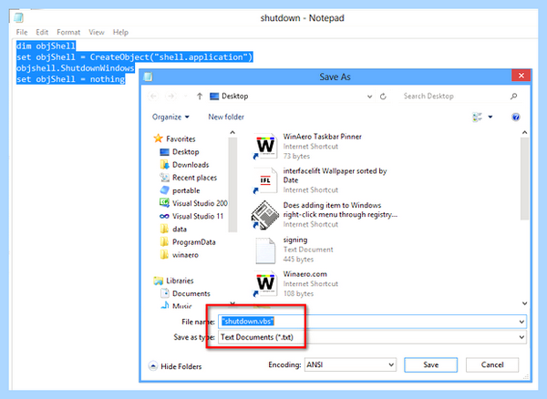Open view options dropdown arrow
Viewport: 547px width, 399px height.
(490, 118)
